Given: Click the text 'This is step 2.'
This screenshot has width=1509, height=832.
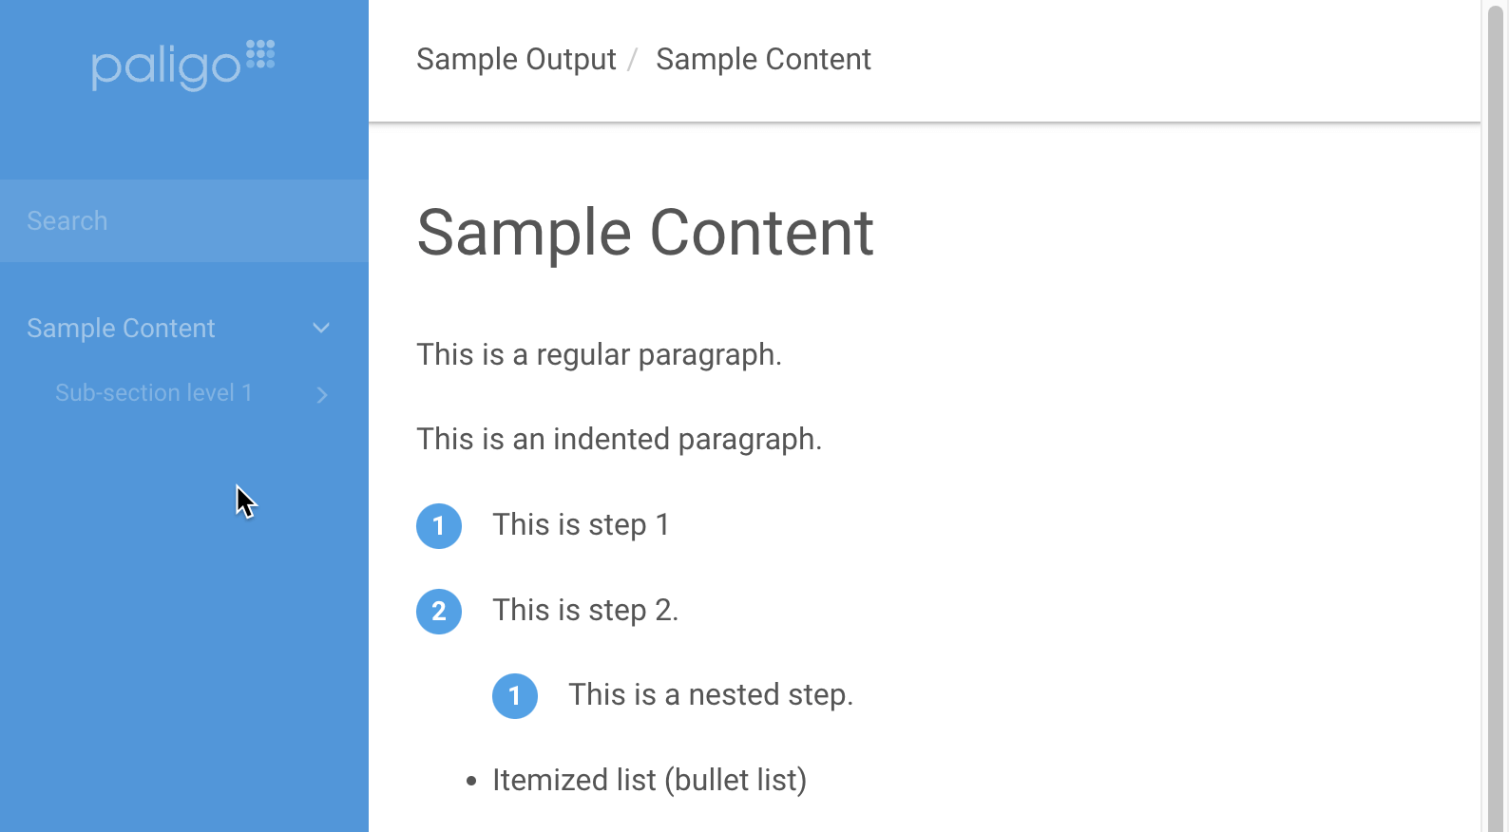Looking at the screenshot, I should click(585, 610).
